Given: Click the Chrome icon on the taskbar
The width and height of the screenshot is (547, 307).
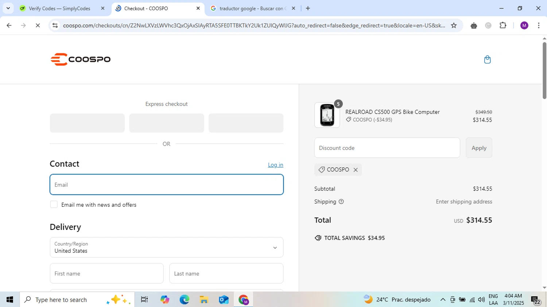Looking at the screenshot, I should [x=244, y=300].
